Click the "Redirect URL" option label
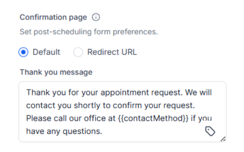This screenshot has width=244, height=152. pos(112,52)
